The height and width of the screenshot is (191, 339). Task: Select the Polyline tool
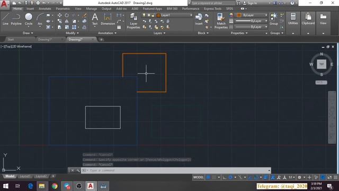[x=16, y=19]
